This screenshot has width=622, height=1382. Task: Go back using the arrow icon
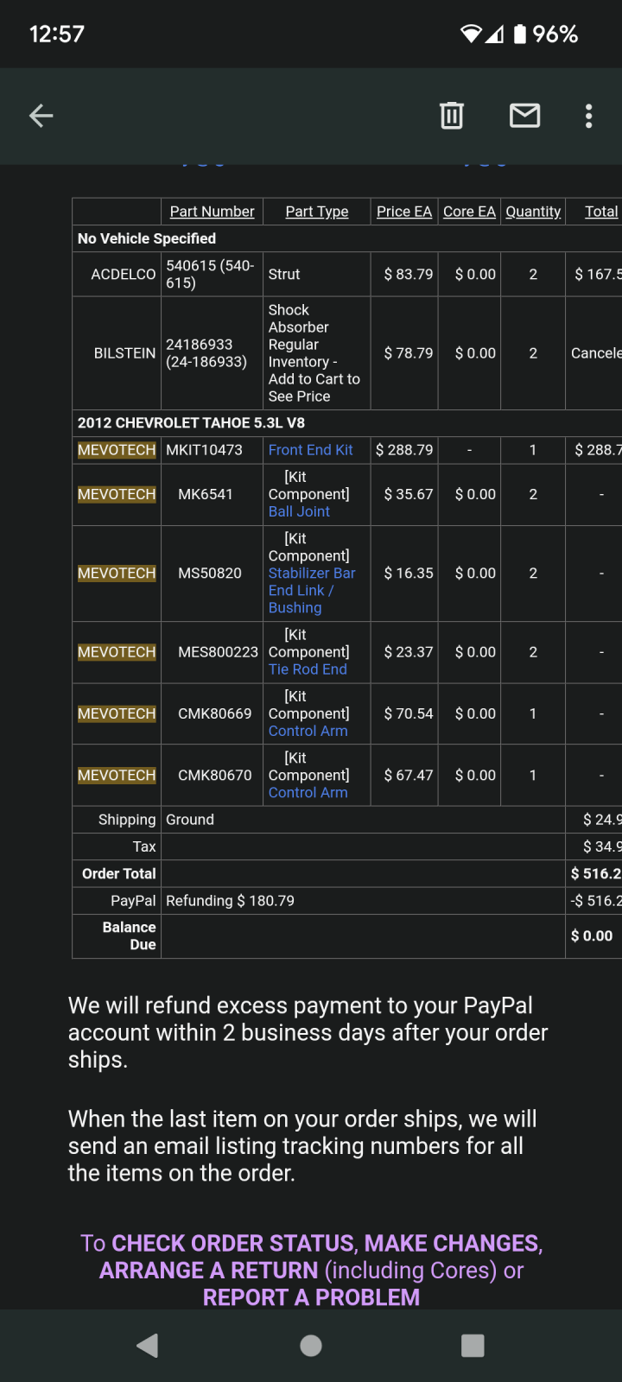coord(41,116)
